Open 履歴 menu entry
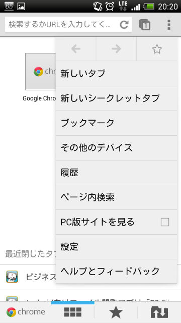The height and width of the screenshot is (323, 181). (x=116, y=173)
